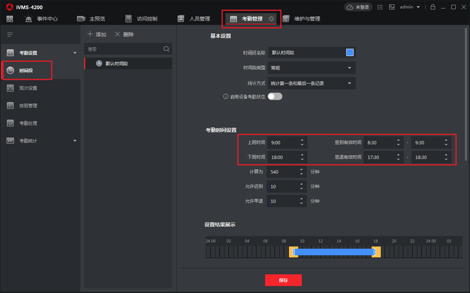
Task: Click info icon beside 启用设备考勤状态
Action: [226, 96]
